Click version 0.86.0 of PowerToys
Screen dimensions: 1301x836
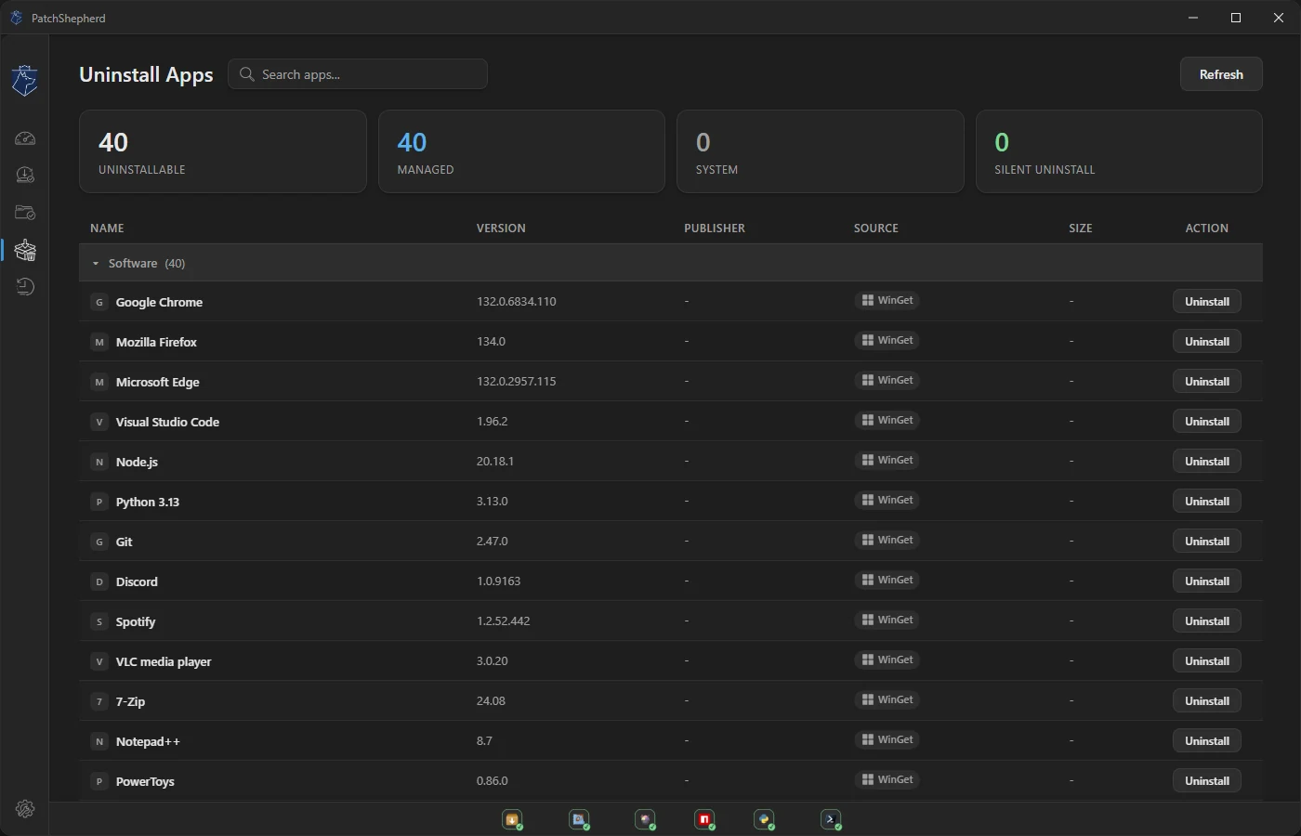(493, 781)
